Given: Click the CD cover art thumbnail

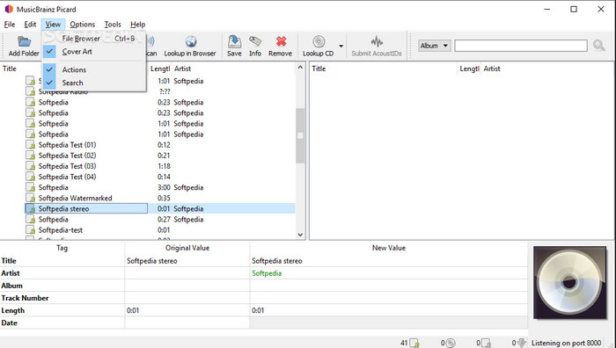Looking at the screenshot, I should pyautogui.click(x=569, y=282).
